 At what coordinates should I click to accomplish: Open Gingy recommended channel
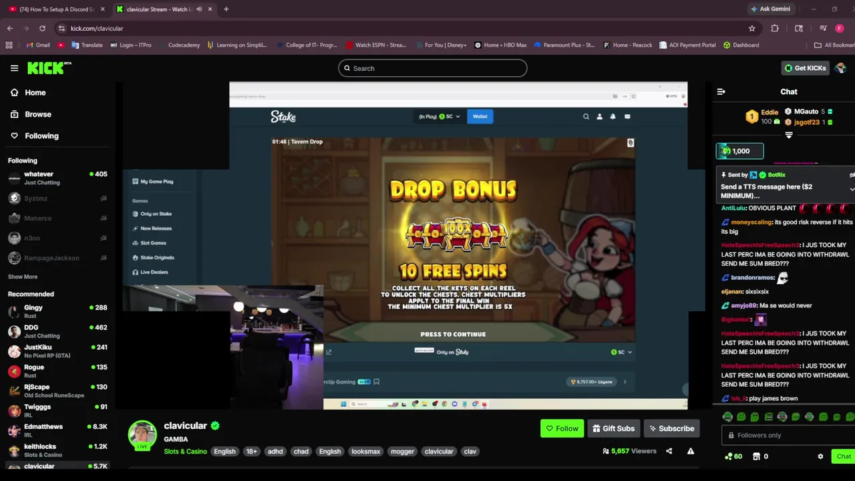57,311
